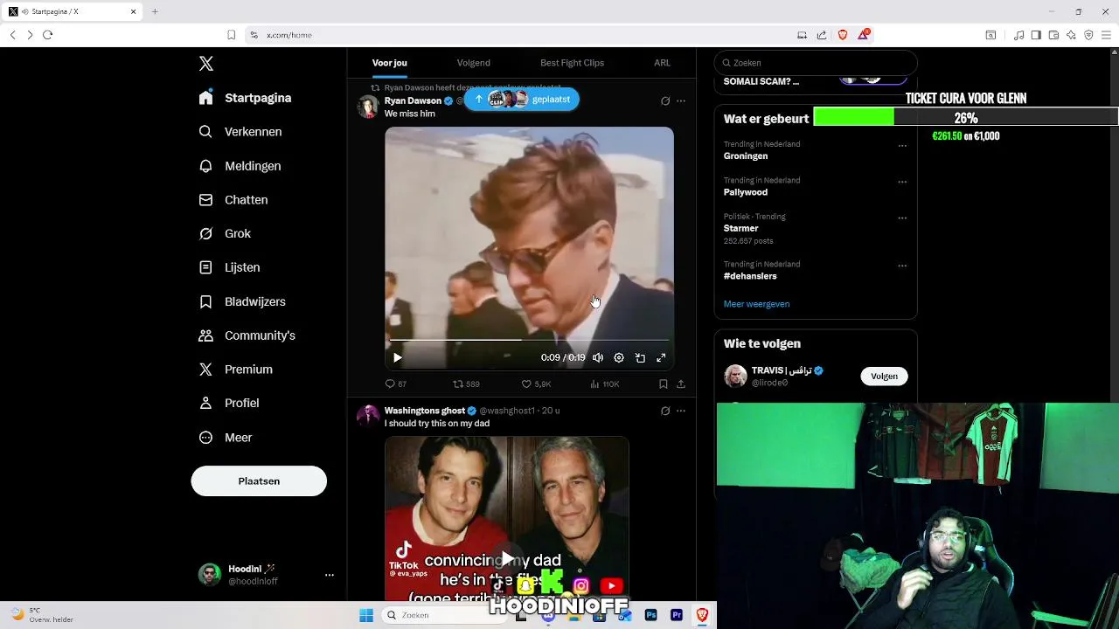The width and height of the screenshot is (1119, 629).
Task: Open Brave Shields lion icon
Action: click(x=843, y=35)
